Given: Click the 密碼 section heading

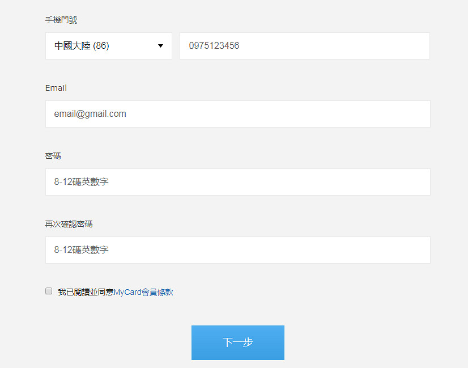Looking at the screenshot, I should [x=53, y=156].
